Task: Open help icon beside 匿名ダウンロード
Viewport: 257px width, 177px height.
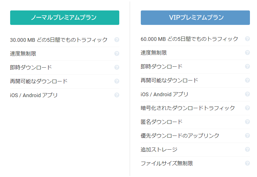Action: [247, 122]
